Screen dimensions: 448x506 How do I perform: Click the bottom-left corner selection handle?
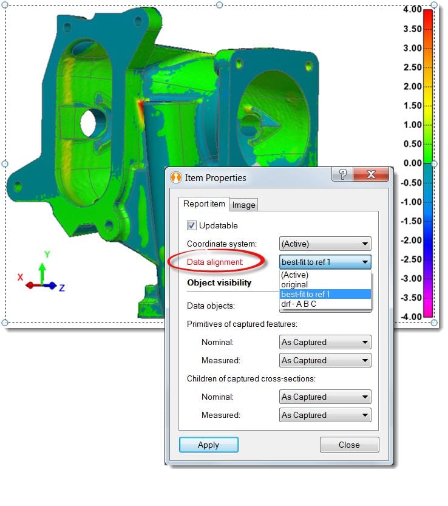5,323
